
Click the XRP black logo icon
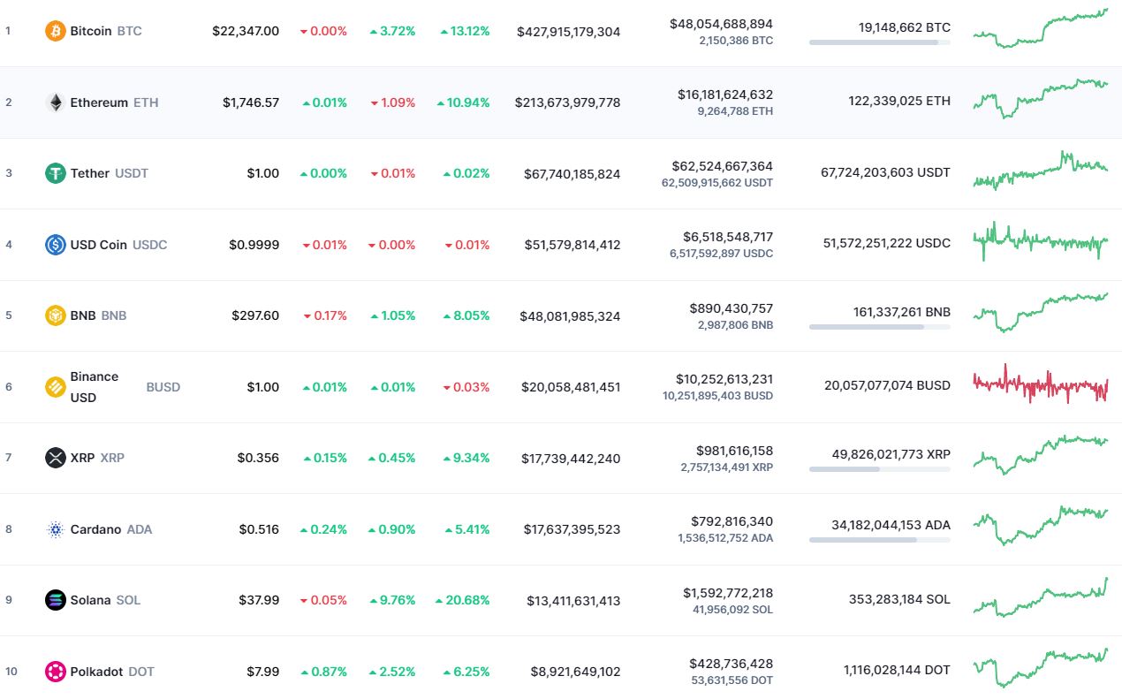click(56, 458)
